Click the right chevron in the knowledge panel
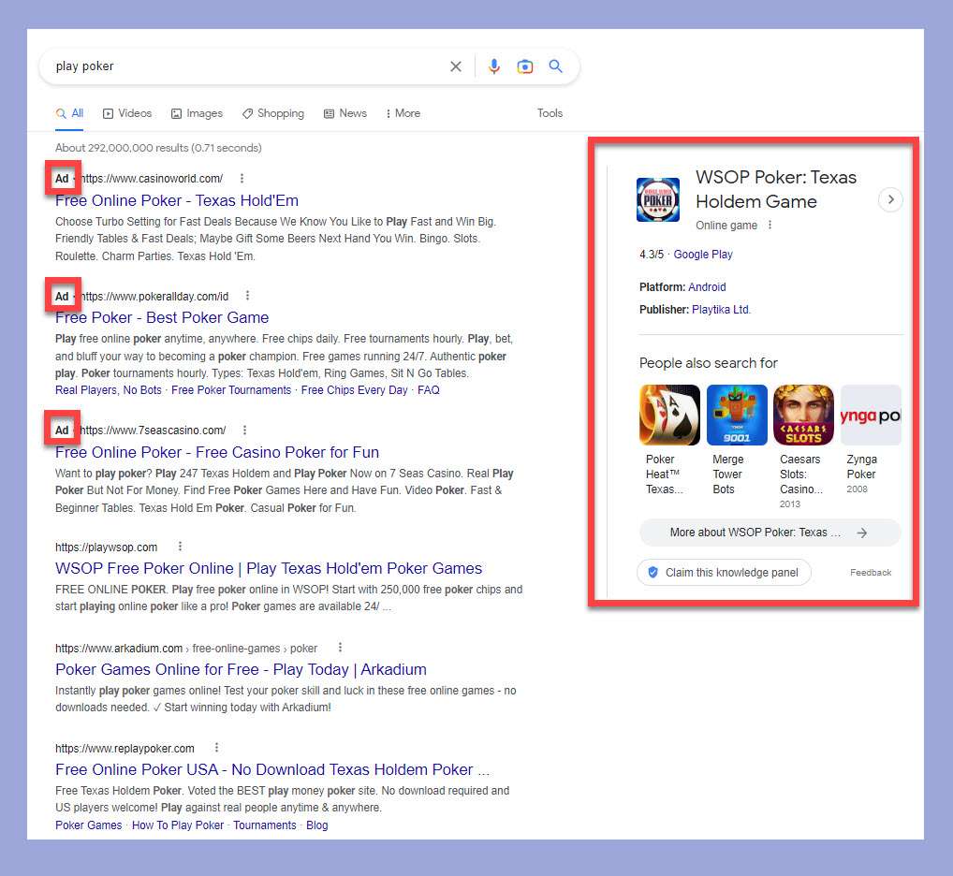The width and height of the screenshot is (953, 876). (x=891, y=199)
